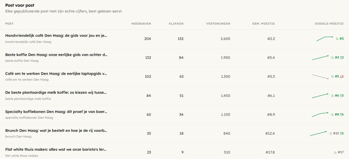Open the plantaardige melk koffie post
Viewport: 349px width, 159px height.
[x=56, y=92]
